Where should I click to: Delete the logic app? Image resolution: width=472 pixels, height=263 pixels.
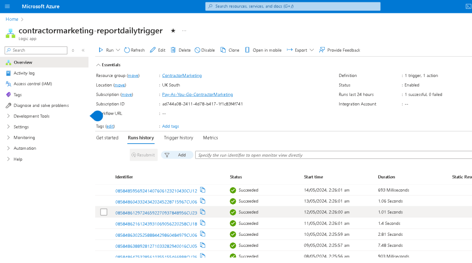pyautogui.click(x=180, y=50)
